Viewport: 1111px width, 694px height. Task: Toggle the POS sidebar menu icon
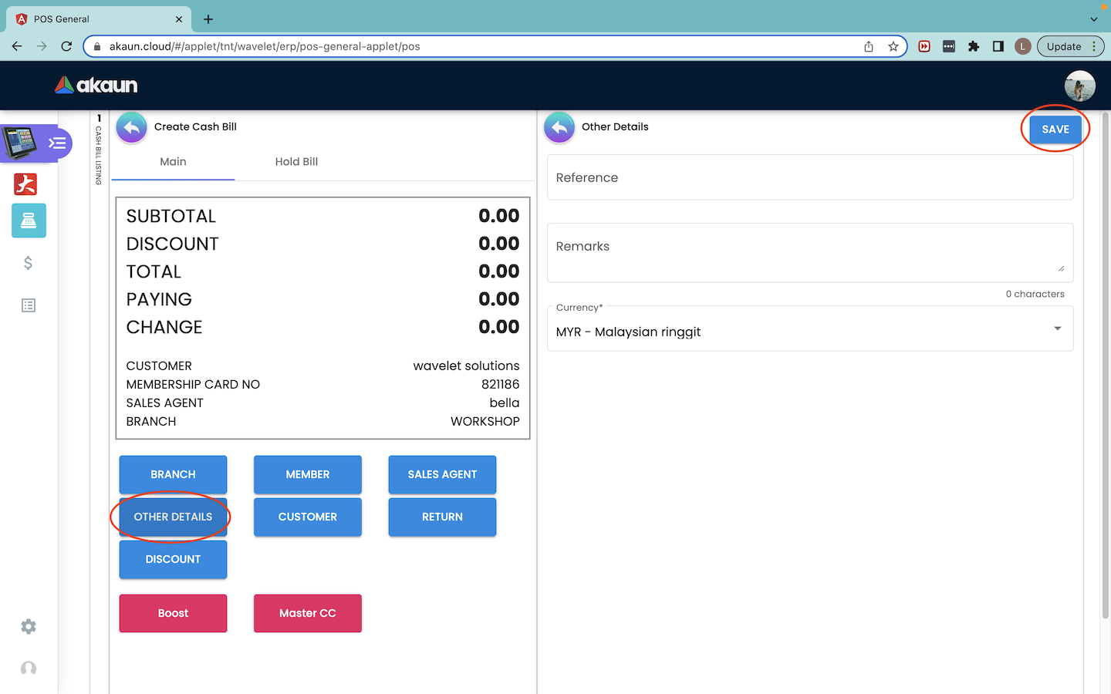58,143
